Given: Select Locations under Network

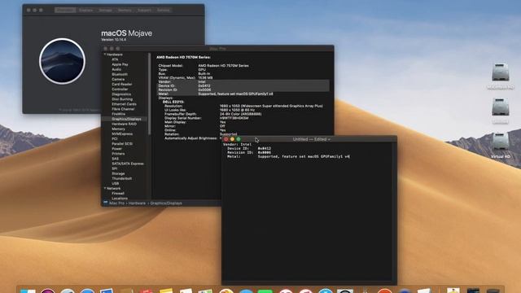Looking at the screenshot, I should pos(120,199).
